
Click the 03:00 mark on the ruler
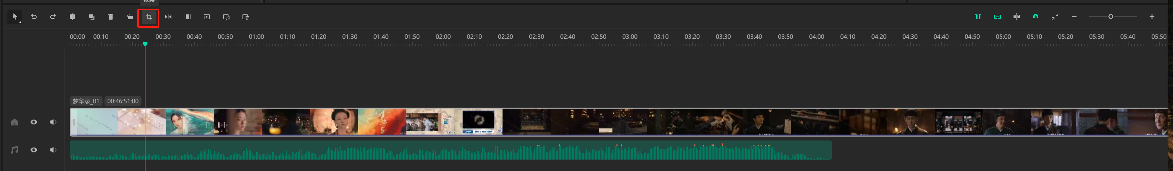(x=630, y=37)
